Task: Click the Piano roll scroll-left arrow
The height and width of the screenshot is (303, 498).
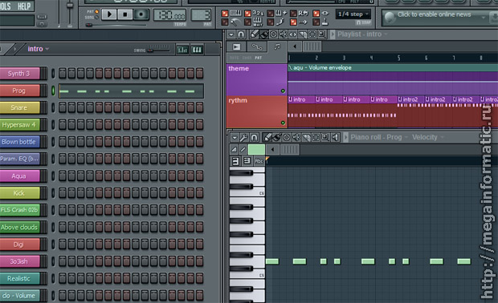Action: (272, 149)
